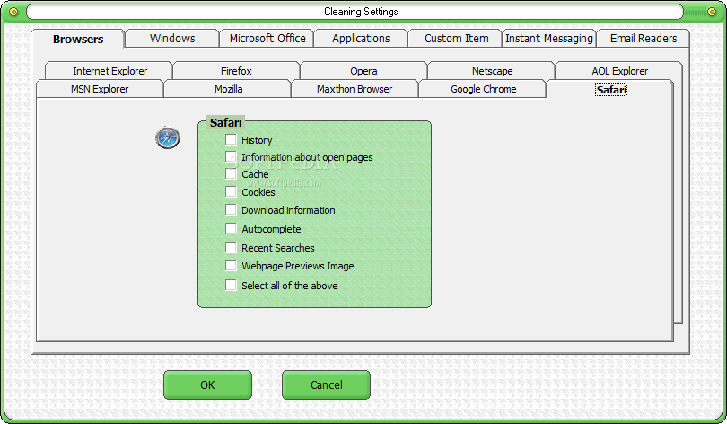Click the Safari compass icon
The height and width of the screenshot is (424, 727).
pyautogui.click(x=167, y=137)
